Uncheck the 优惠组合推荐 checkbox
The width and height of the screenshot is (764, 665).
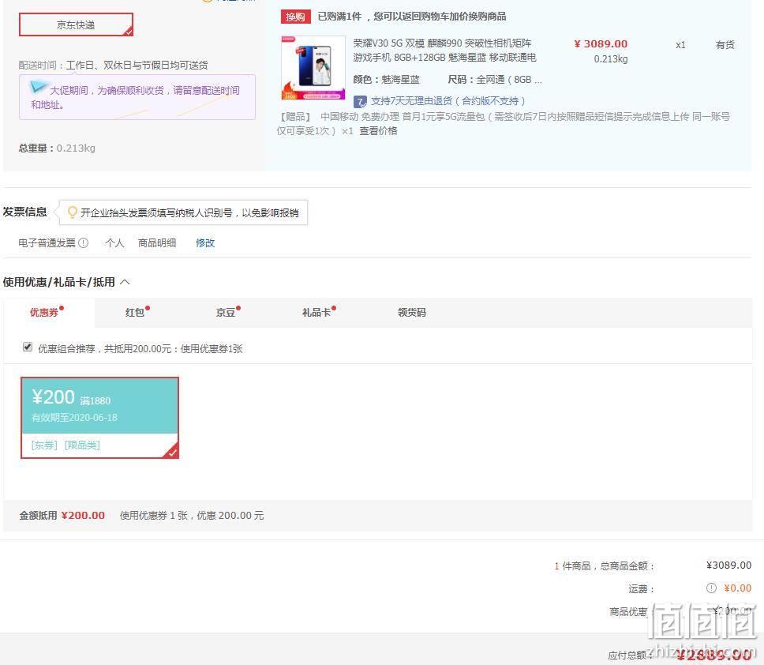(28, 348)
